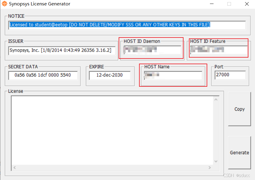Select the NOTICE text field
Screen dimensions: 255x180
tap(127, 25)
